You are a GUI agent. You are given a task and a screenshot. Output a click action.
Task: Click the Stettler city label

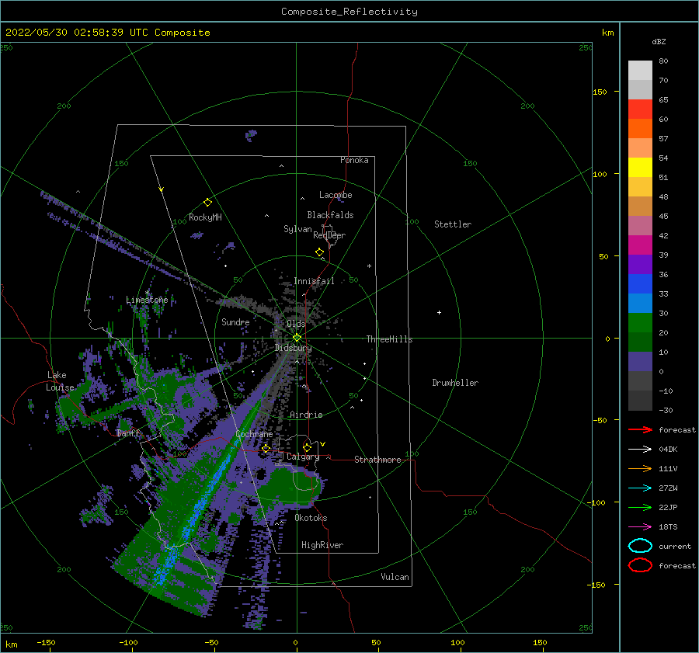tap(453, 224)
